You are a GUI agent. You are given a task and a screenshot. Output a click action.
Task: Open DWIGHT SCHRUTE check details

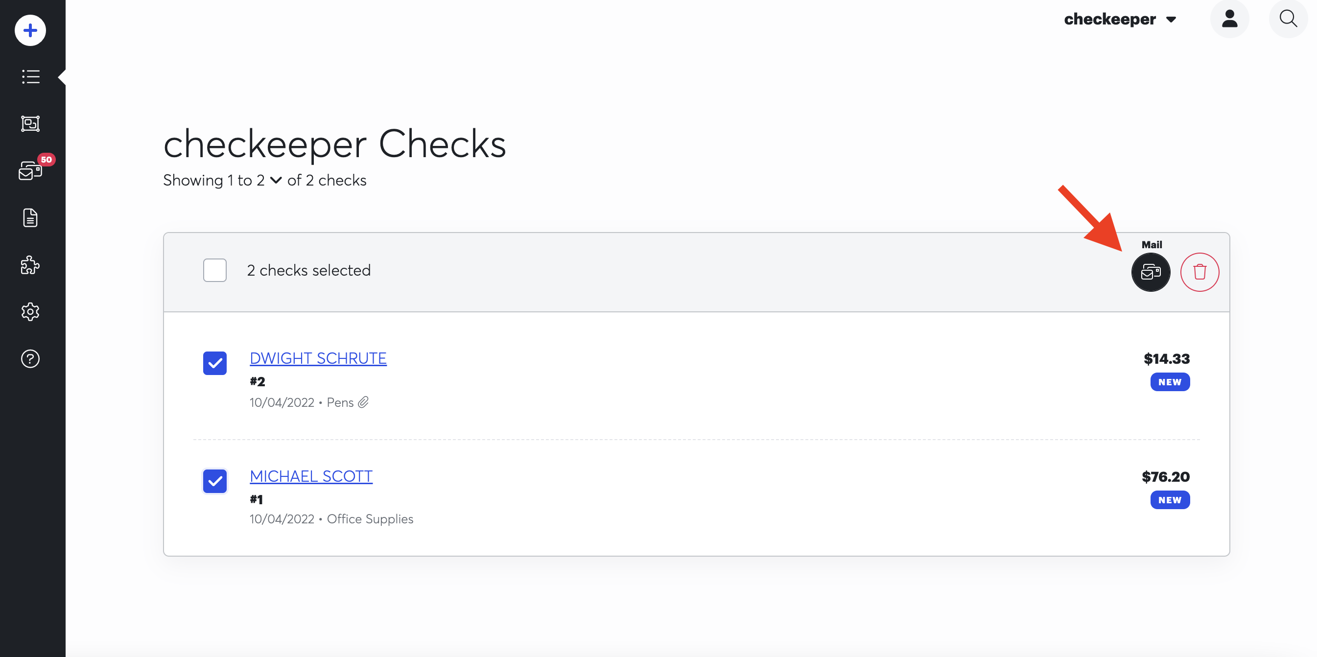click(x=317, y=358)
